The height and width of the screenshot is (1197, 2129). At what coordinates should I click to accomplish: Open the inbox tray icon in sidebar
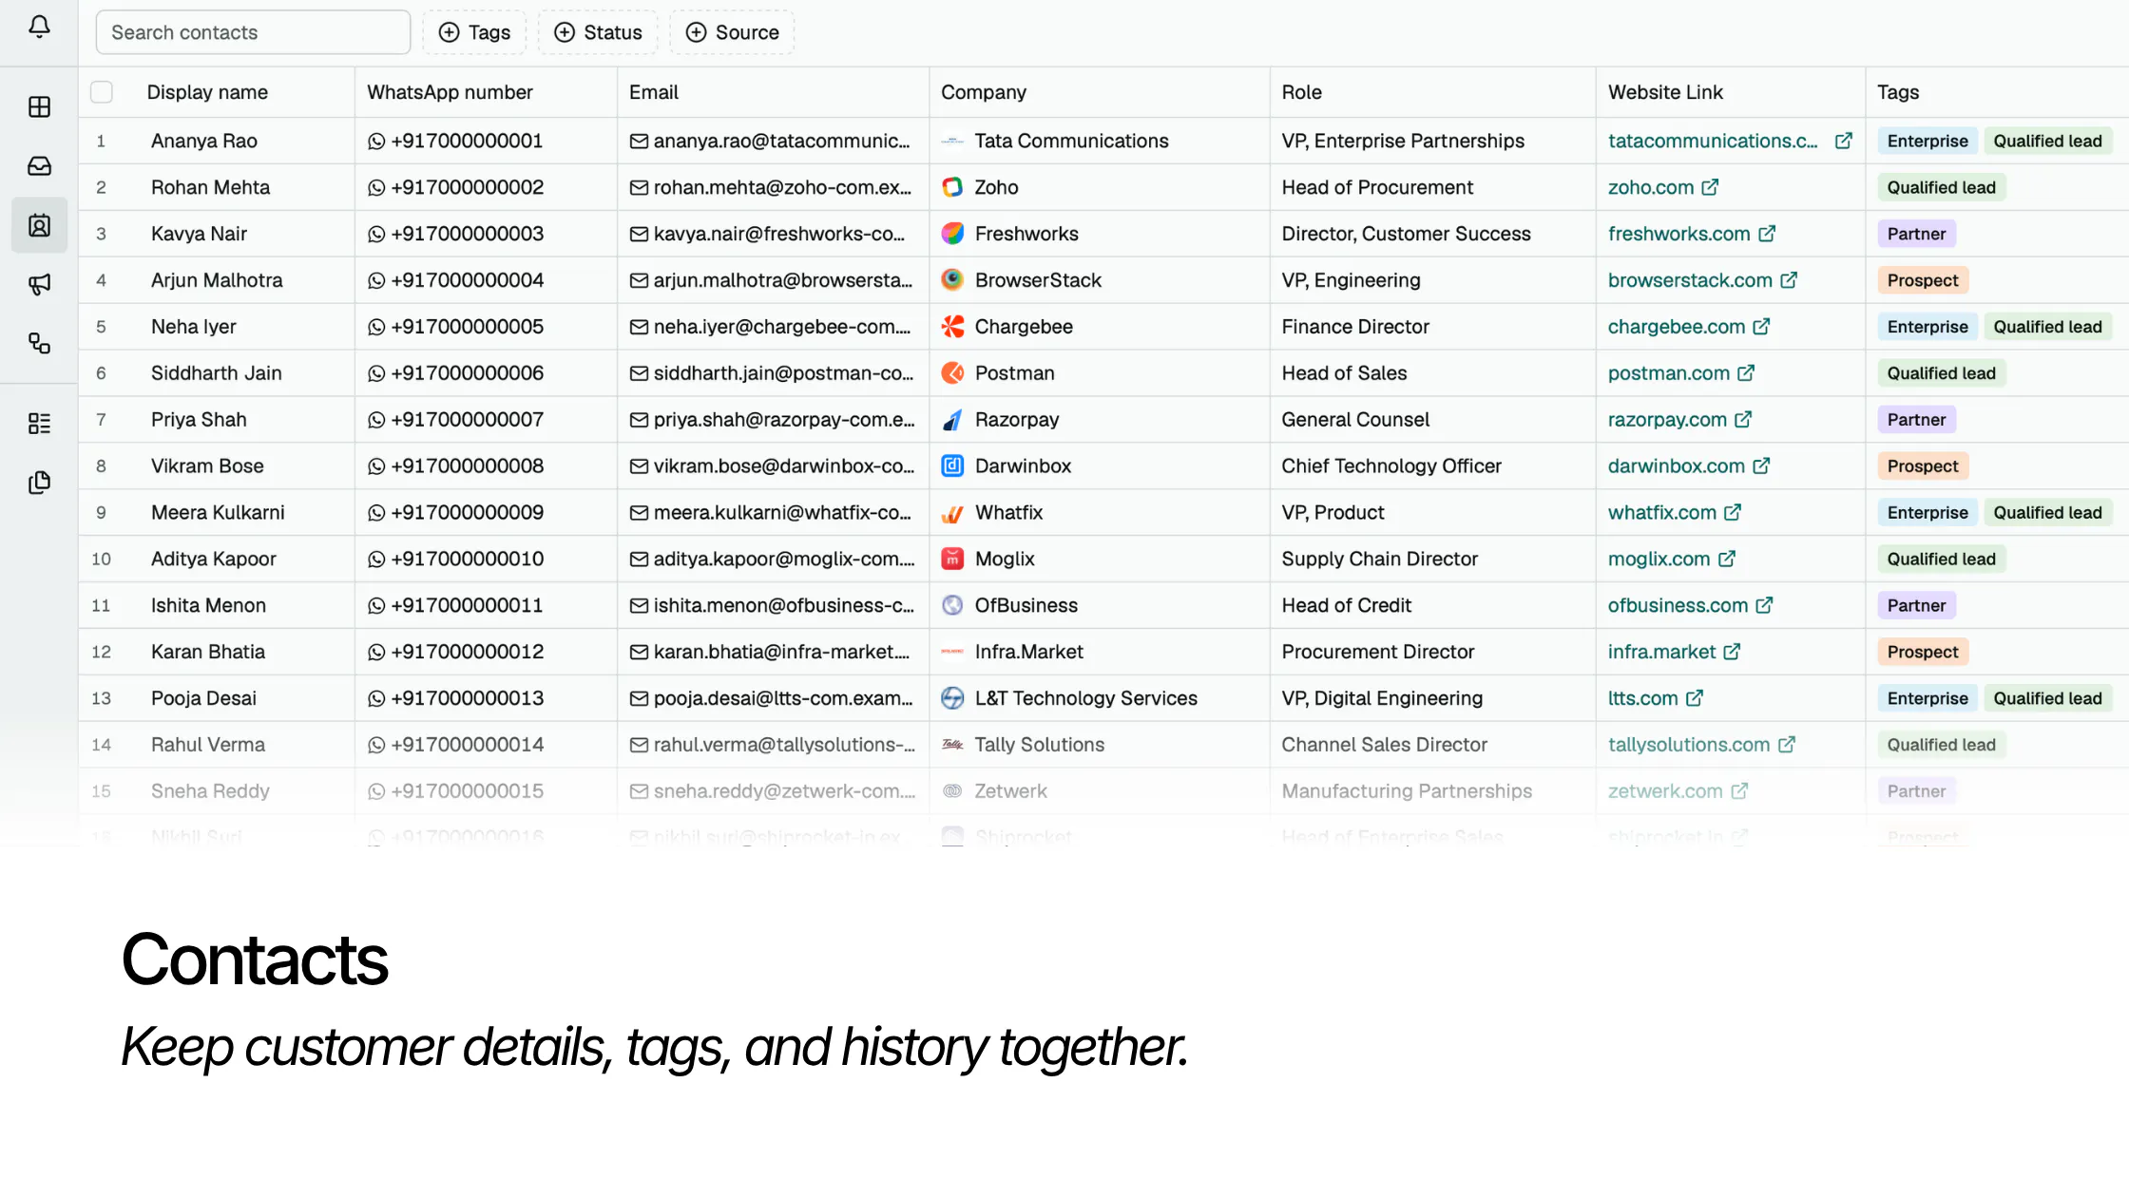tap(39, 166)
